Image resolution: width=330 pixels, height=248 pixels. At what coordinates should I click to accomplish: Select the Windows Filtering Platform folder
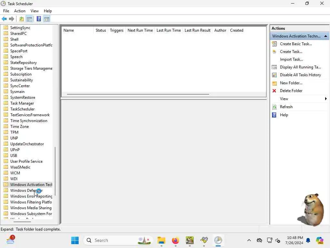click(x=31, y=202)
